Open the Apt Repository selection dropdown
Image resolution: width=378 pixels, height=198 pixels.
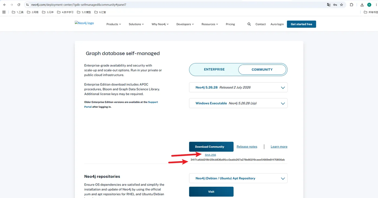(238, 178)
